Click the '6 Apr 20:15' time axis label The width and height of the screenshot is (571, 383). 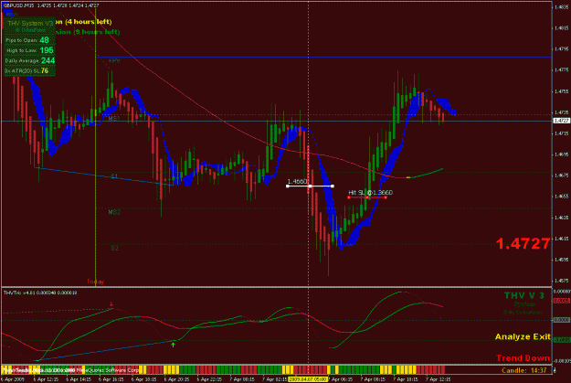coord(177,379)
